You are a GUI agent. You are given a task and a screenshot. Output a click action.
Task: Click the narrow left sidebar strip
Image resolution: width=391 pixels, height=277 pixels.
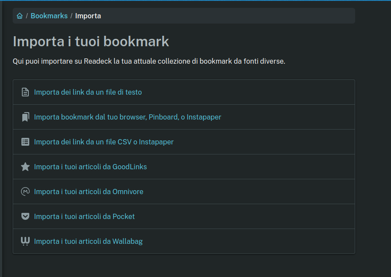pos(1,139)
